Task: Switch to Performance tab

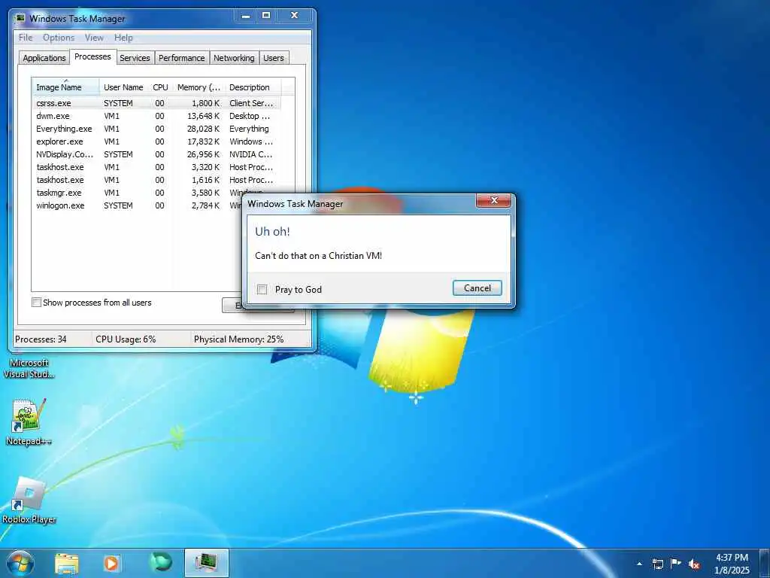Action: pyautogui.click(x=182, y=58)
